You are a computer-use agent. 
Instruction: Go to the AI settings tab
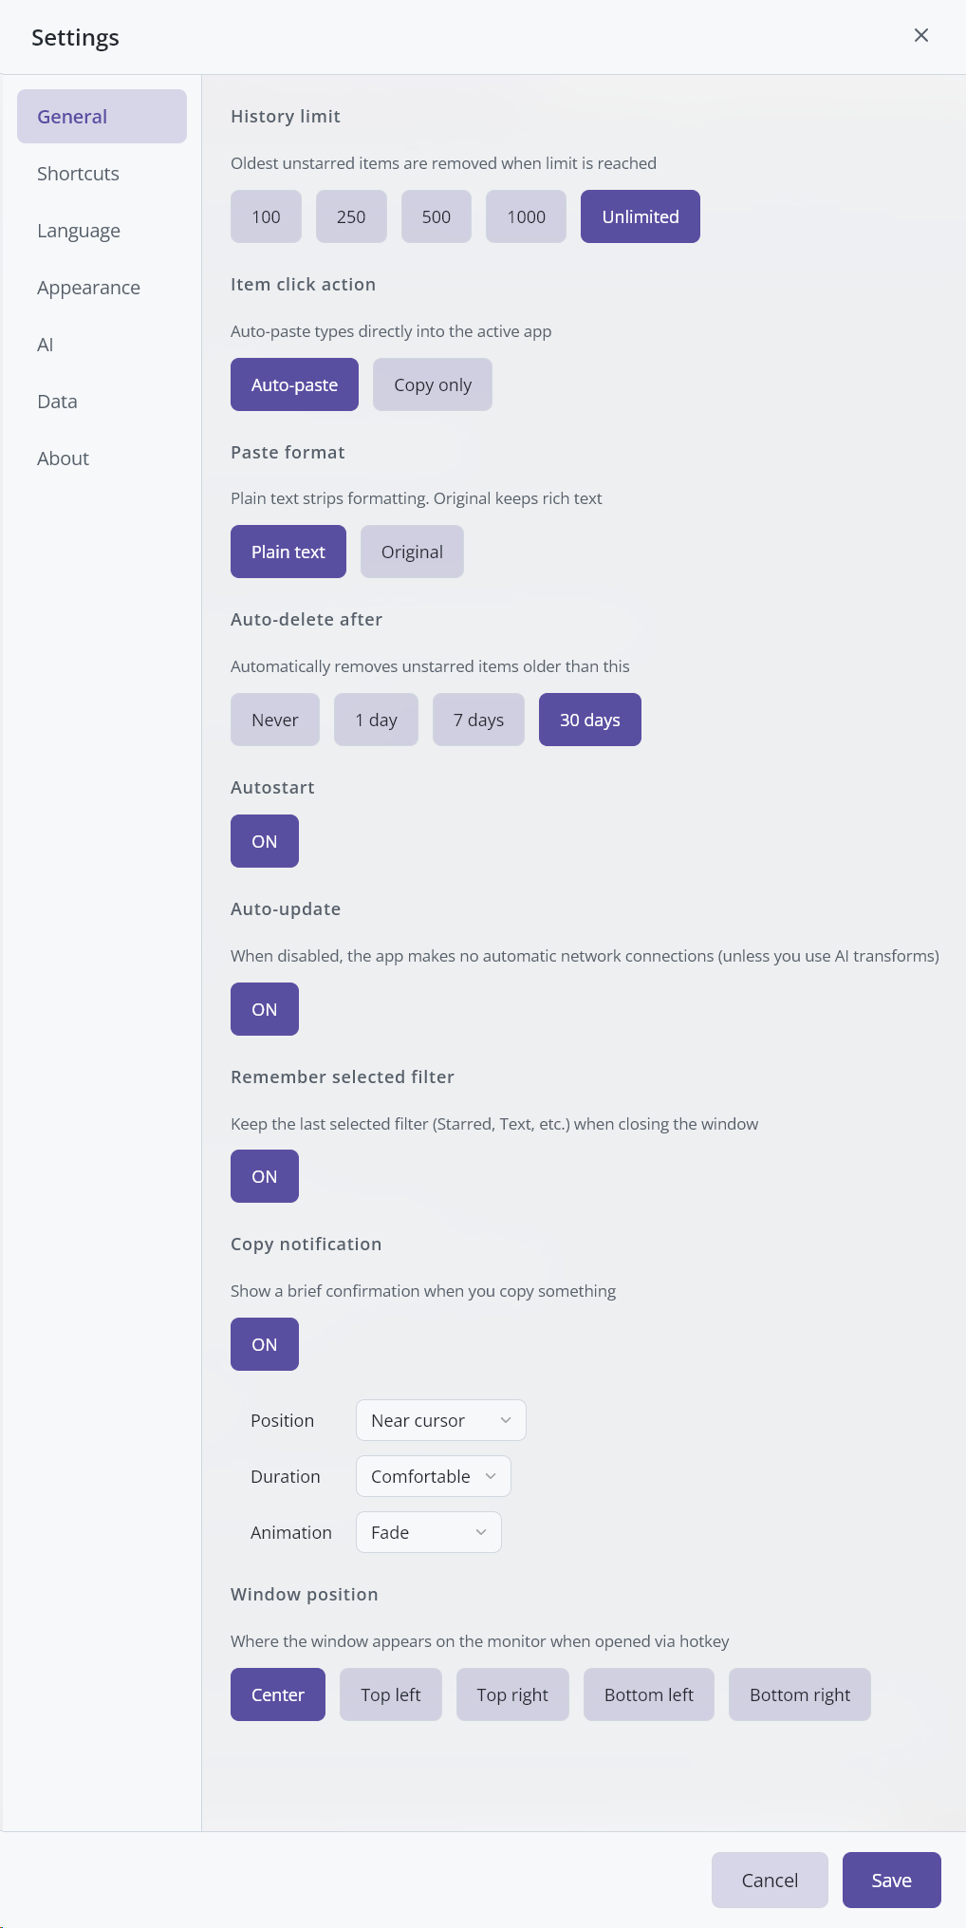point(46,345)
